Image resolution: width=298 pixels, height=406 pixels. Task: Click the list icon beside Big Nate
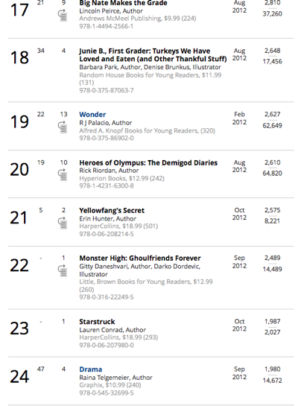(x=63, y=16)
